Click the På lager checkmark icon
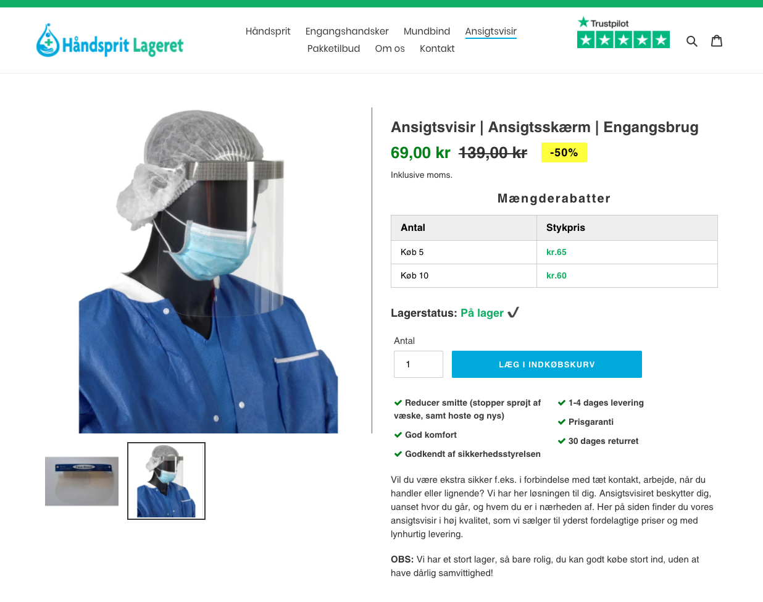763x602 pixels. pyautogui.click(x=513, y=312)
